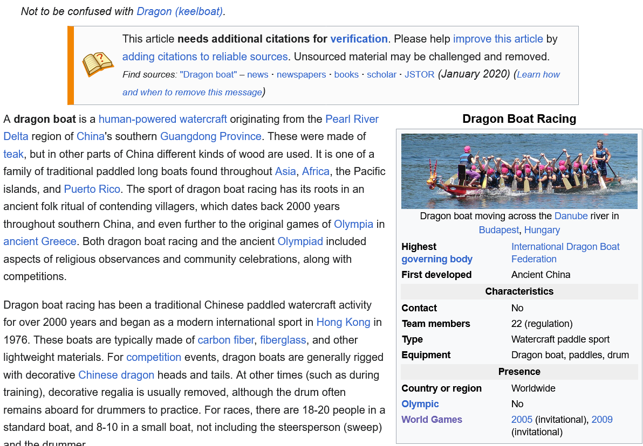Screen dimensions: 643x446
Task: Open the Hungary link in caption
Action: pos(542,230)
